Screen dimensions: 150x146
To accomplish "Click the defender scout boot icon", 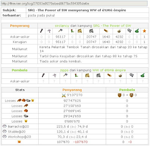I will tap(76, 75).
